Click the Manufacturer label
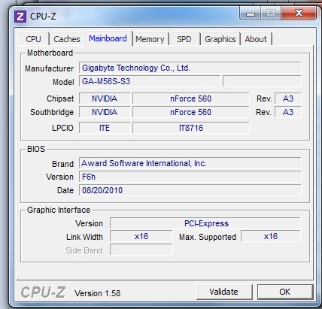This screenshot has width=322, height=309. pos(49,68)
